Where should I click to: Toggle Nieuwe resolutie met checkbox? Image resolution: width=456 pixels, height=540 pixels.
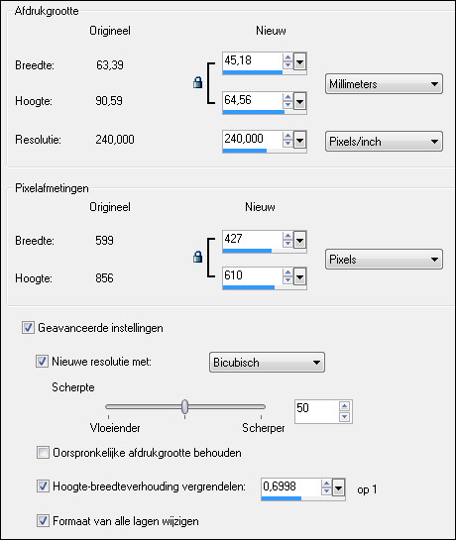click(42, 362)
